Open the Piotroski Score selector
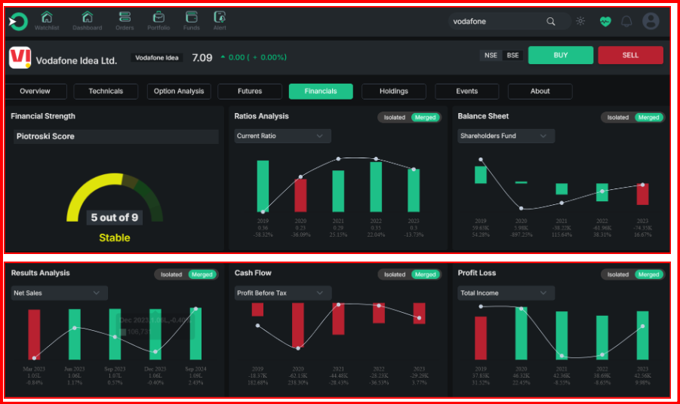Viewport: 680px width, 404px height. click(115, 136)
